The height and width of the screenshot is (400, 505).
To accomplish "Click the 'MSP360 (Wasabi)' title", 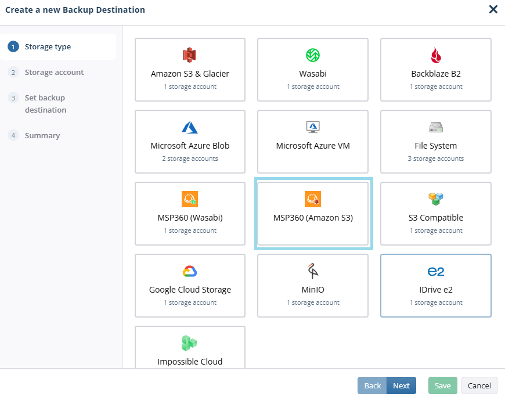I will (x=190, y=218).
